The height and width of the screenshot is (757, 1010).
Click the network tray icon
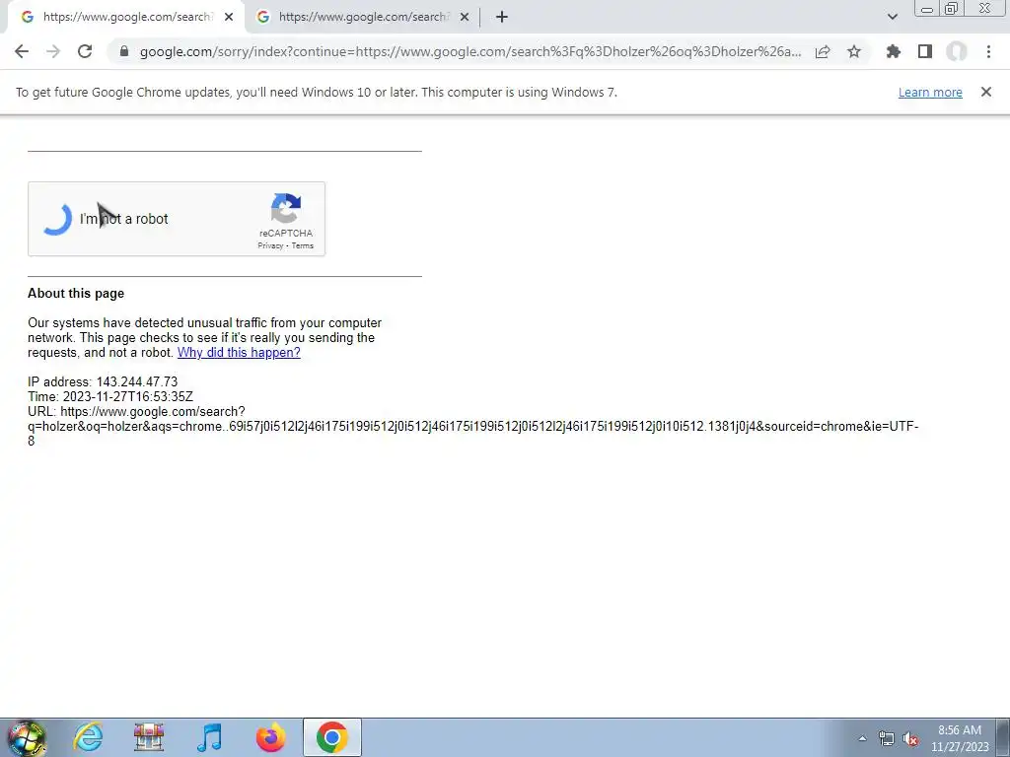887,738
